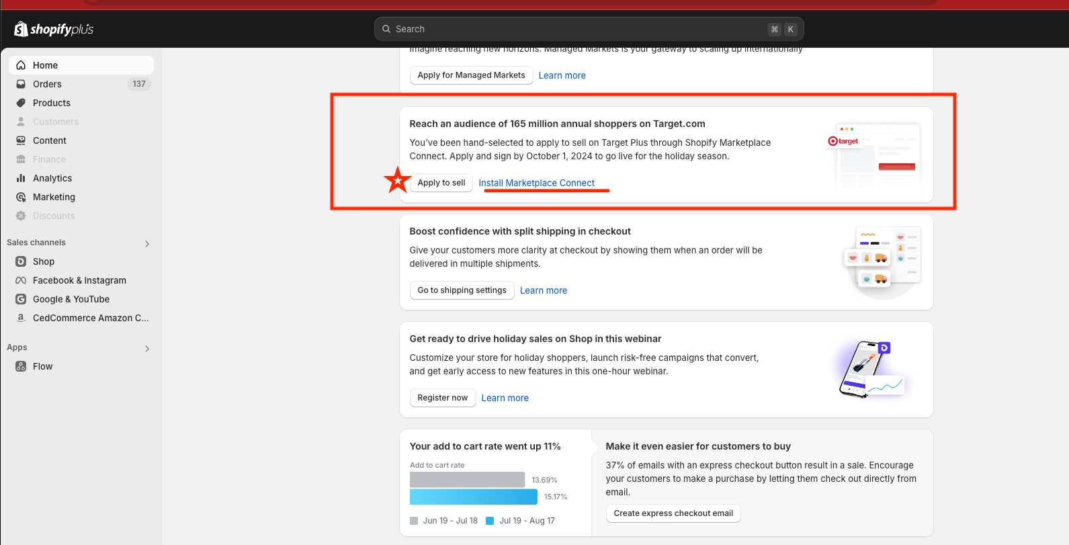Open Shop sales channel
Viewport: 1069px width, 545px height.
(x=81, y=261)
